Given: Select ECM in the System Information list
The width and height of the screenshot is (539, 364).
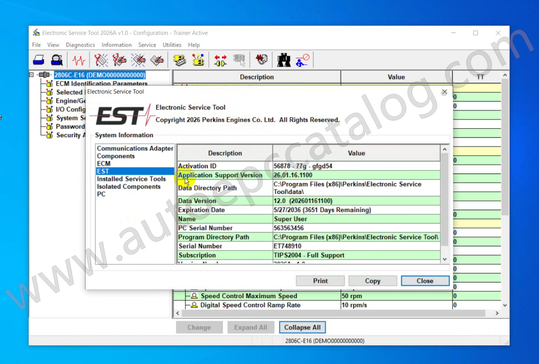Looking at the screenshot, I should [104, 164].
